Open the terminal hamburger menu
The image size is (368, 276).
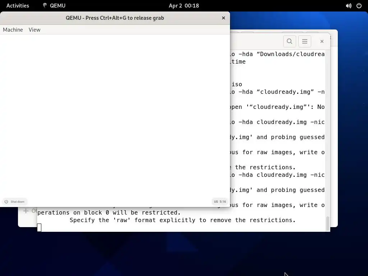[305, 41]
